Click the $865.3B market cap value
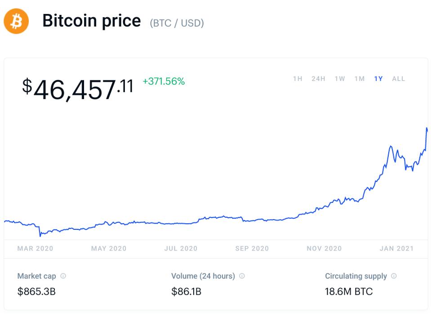The width and height of the screenshot is (431, 314). click(x=36, y=292)
